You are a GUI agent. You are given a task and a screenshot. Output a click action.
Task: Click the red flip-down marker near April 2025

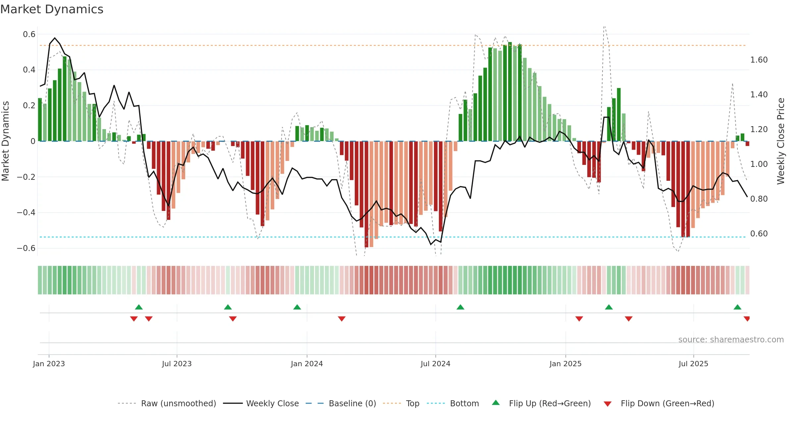tap(629, 319)
